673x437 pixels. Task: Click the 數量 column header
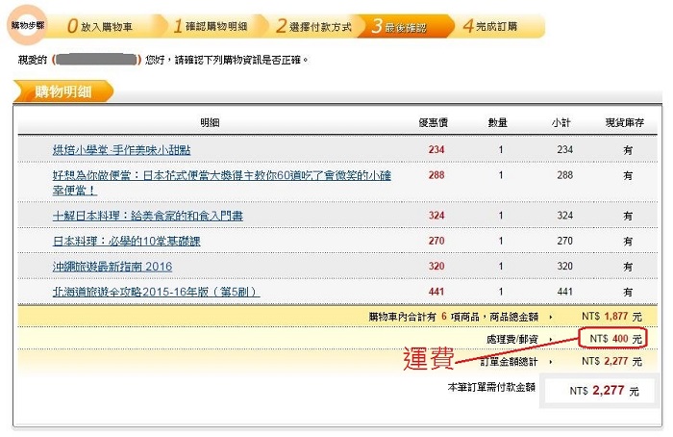(497, 123)
